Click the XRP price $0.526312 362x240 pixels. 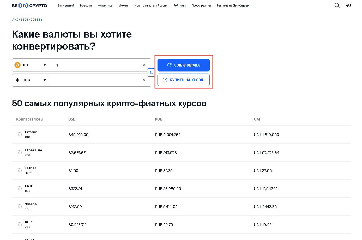(78, 225)
